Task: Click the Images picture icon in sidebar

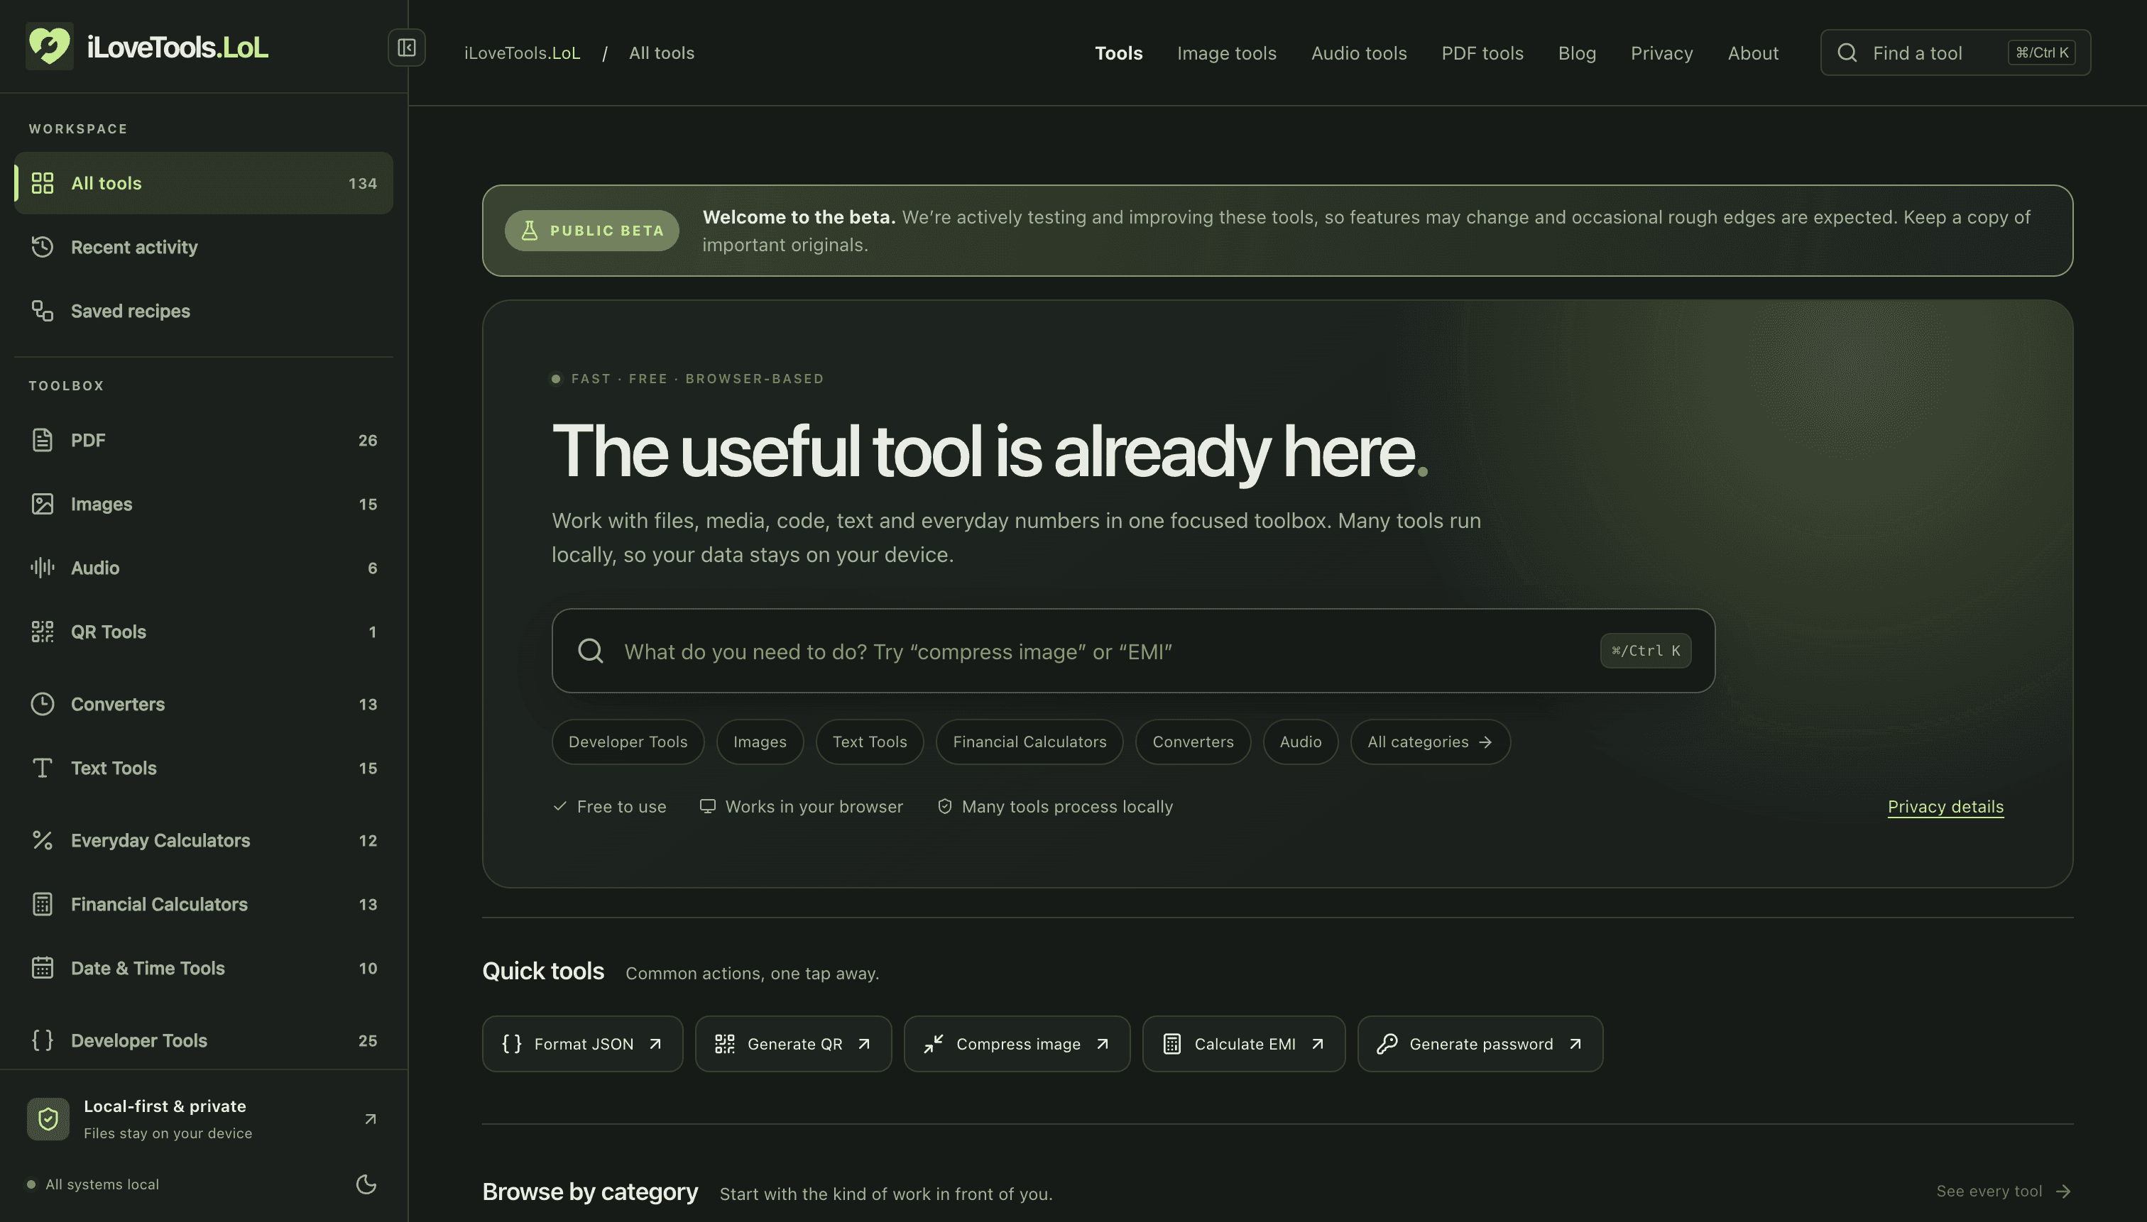Action: 43,504
